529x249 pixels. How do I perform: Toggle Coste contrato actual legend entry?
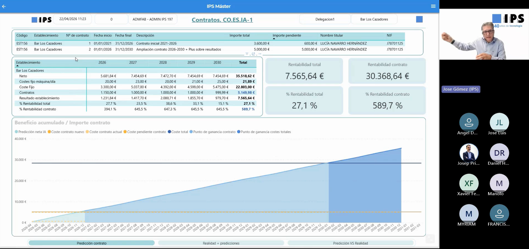click(104, 132)
